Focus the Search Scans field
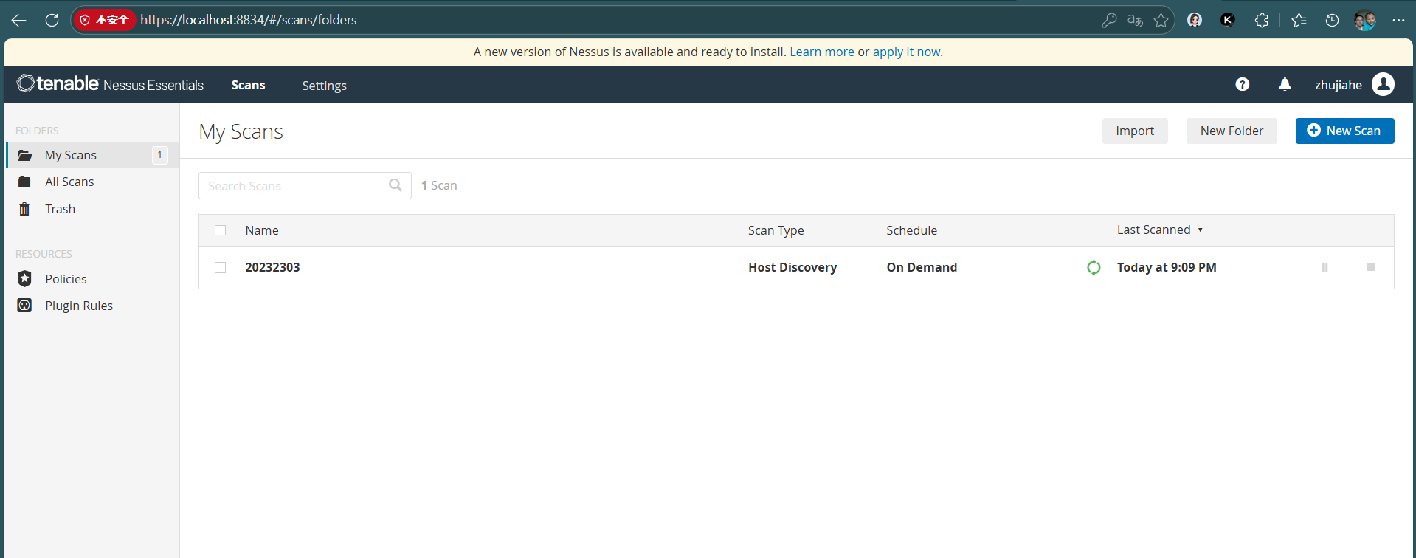The height and width of the screenshot is (558, 1416). coord(305,185)
